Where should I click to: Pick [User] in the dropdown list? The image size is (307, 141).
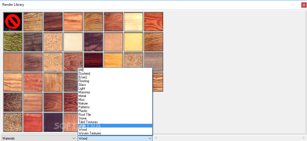115,77
